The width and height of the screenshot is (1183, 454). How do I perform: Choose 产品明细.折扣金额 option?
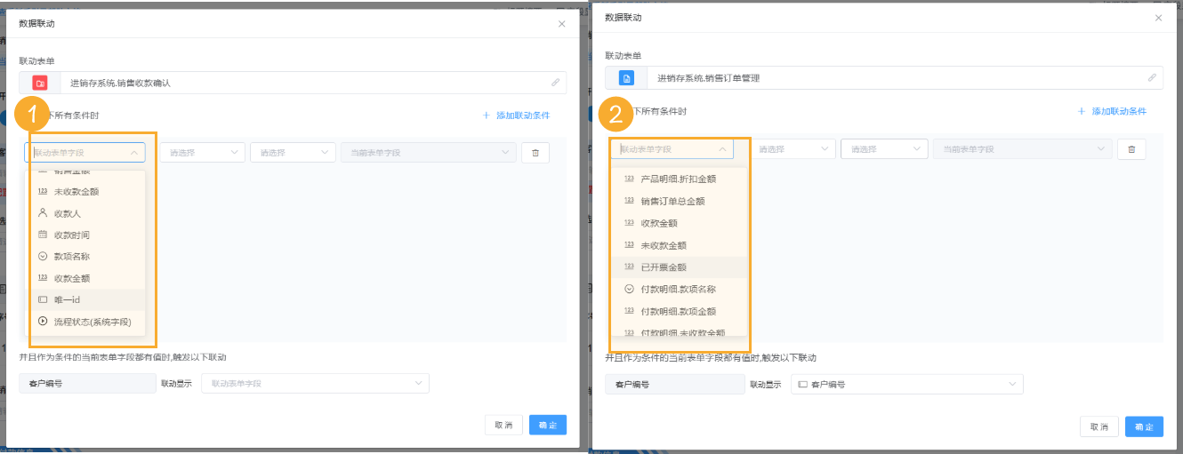click(x=680, y=179)
